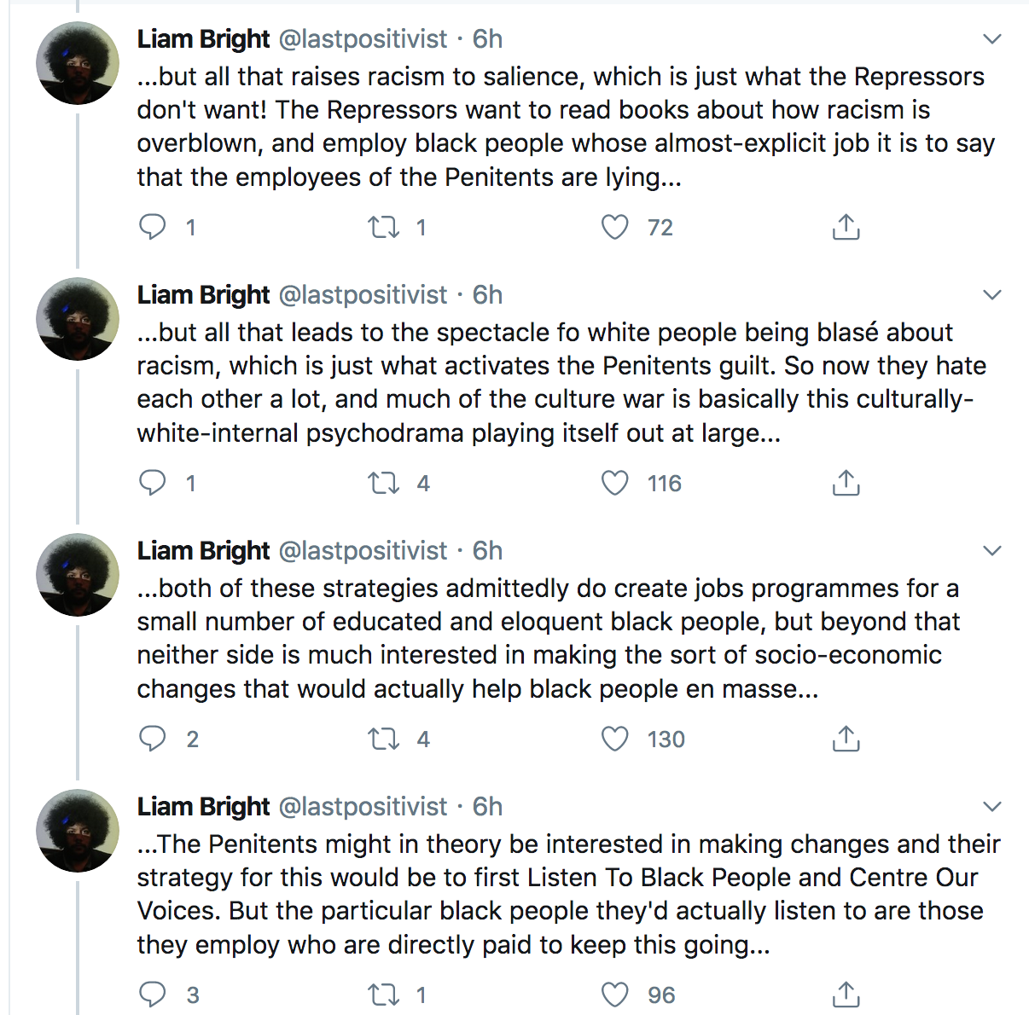Retweet the tweet mentioning Repressors and Penitents employees
The height and width of the screenshot is (1015, 1029).
(383, 227)
